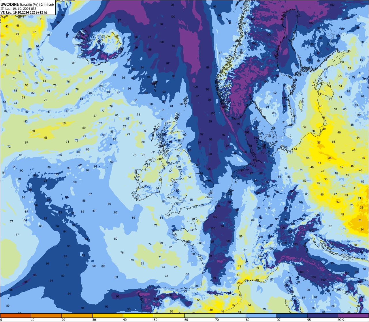
Task: Click the legend scale label '99.9'
Action: click(341, 320)
